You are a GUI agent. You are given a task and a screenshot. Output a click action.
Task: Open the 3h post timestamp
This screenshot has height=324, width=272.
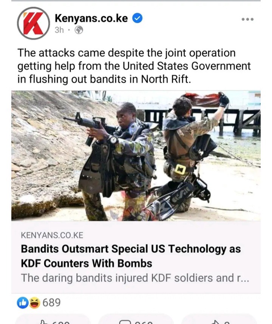59,30
